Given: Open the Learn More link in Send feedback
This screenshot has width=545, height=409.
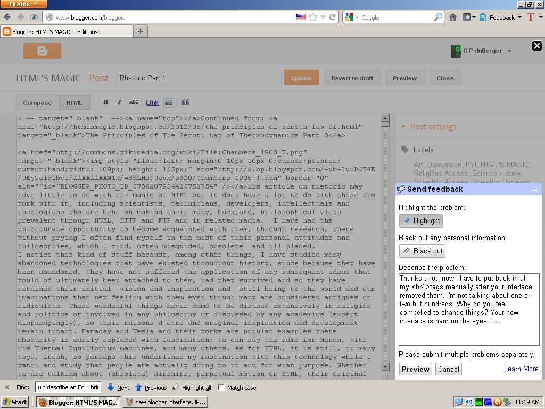Looking at the screenshot, I should coord(521,369).
